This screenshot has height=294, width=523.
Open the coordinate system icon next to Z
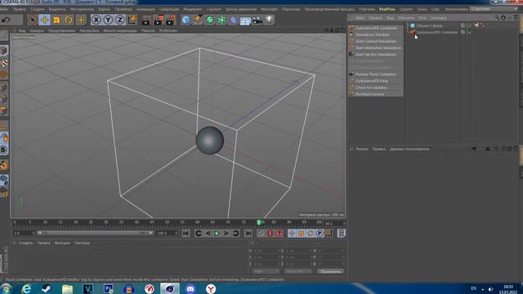pos(132,20)
